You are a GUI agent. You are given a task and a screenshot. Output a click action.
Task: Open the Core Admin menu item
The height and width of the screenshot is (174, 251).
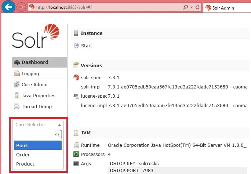point(40,84)
